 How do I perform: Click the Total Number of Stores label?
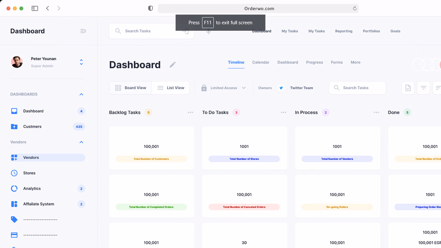[x=244, y=159]
